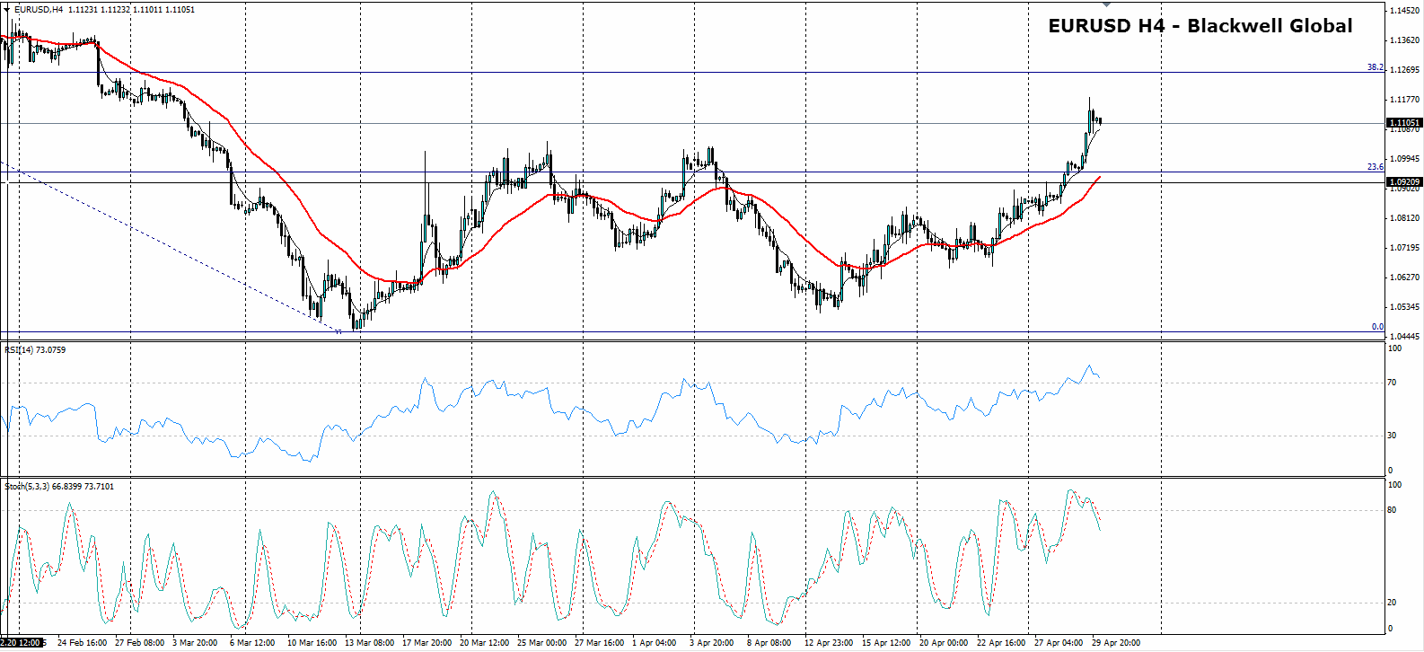Click time axis label 13 Mar 08:00
1424x652 pixels.
point(369,643)
